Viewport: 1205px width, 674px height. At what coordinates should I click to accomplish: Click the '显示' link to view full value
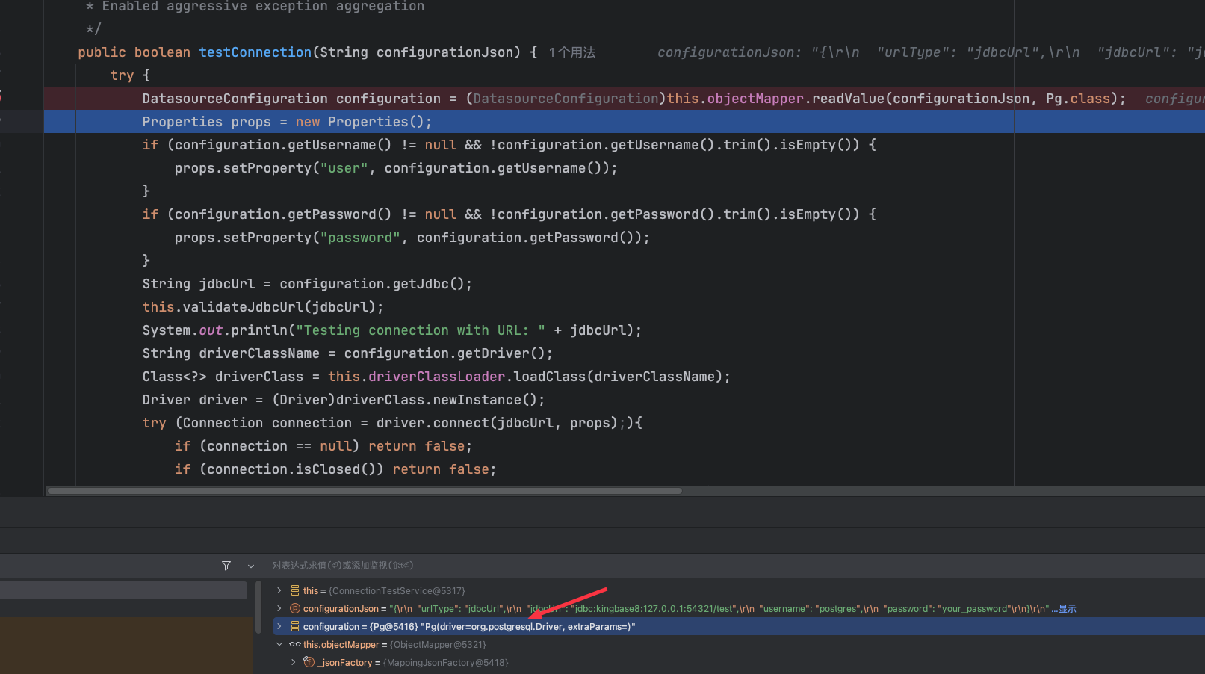click(x=1068, y=608)
